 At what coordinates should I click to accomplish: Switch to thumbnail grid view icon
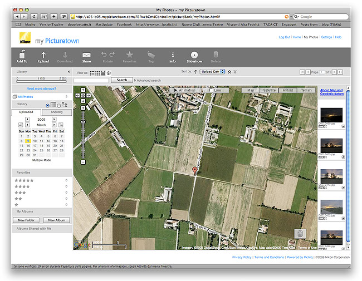(x=97, y=73)
